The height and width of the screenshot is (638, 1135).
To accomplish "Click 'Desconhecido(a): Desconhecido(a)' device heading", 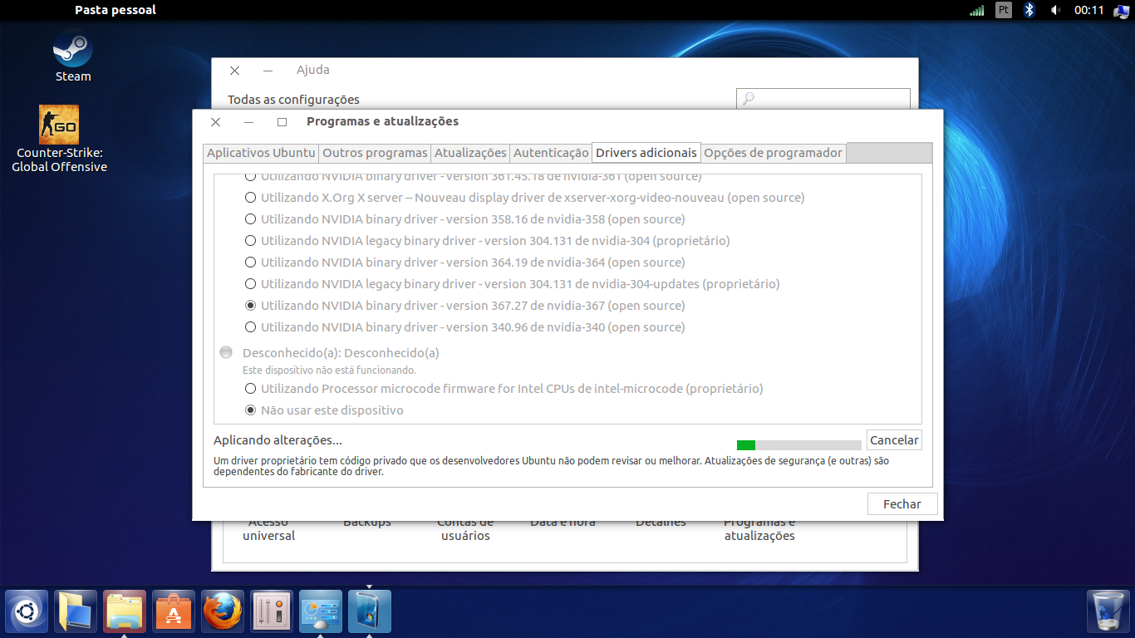I will [x=341, y=353].
